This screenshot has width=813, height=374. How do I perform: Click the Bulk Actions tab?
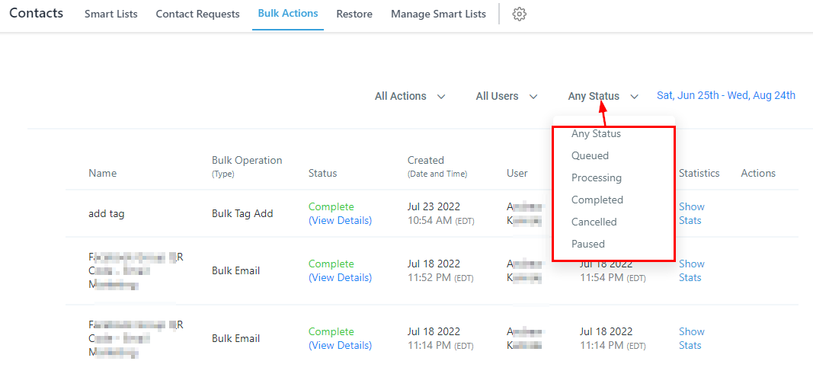tap(288, 14)
